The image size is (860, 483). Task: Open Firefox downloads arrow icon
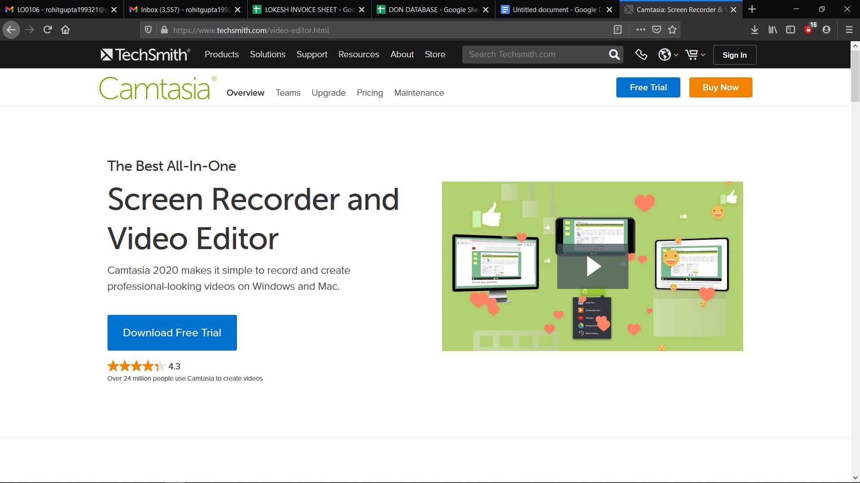[x=754, y=30]
